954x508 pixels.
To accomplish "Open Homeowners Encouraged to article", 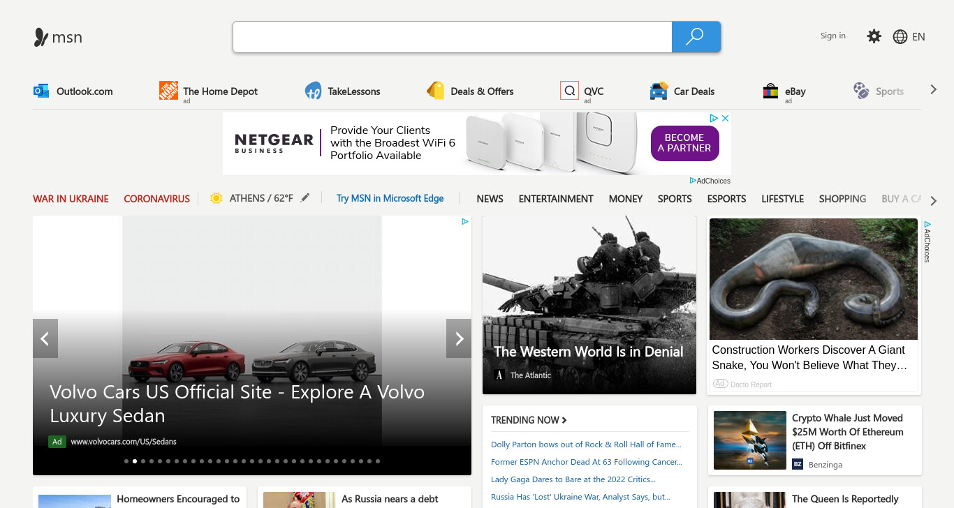I will 178,499.
